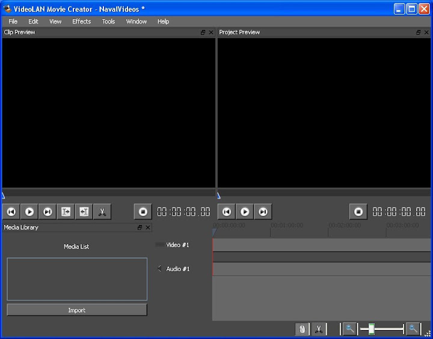Jump to previous frame in Project Preview
Image resolution: width=433 pixels, height=339 pixels.
227,212
